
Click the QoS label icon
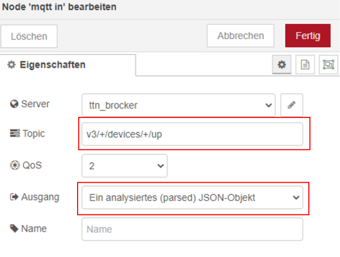(x=14, y=166)
